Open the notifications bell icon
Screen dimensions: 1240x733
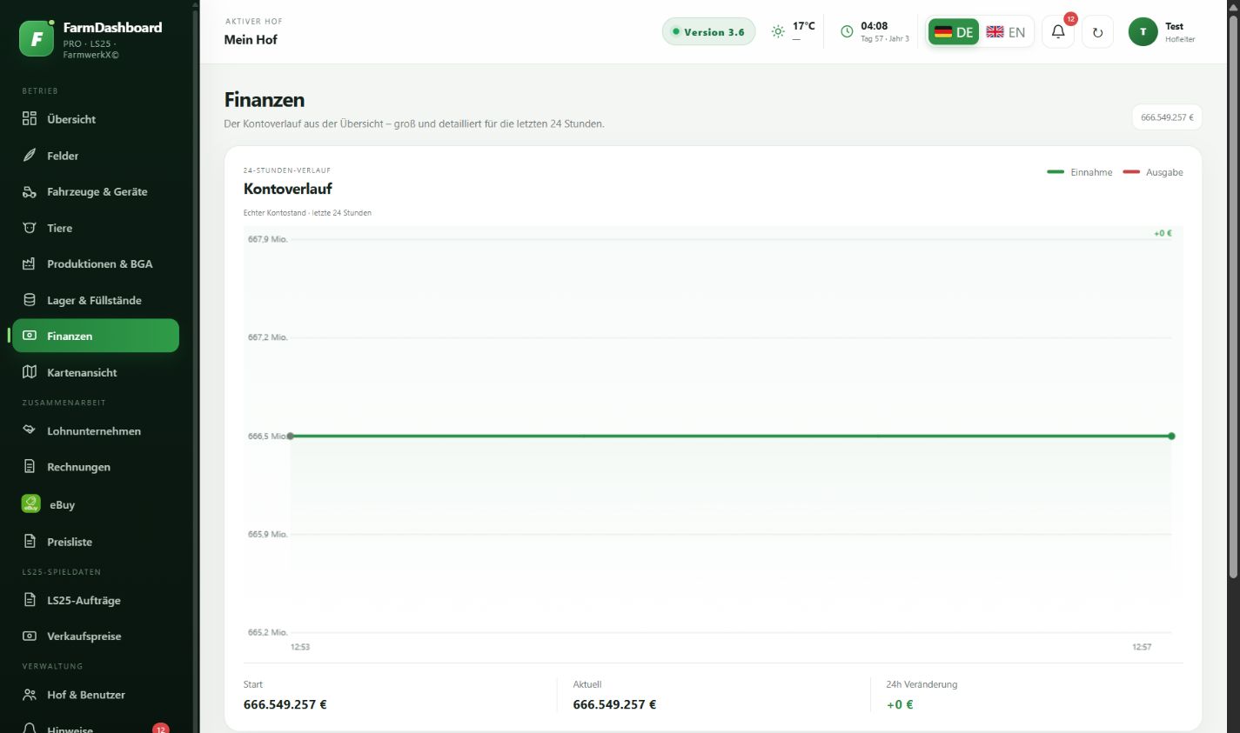click(x=1058, y=32)
